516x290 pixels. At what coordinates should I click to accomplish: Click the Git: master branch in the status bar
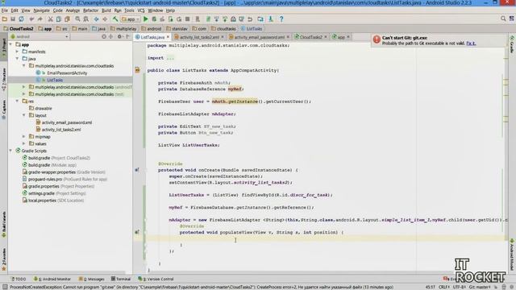point(480,287)
